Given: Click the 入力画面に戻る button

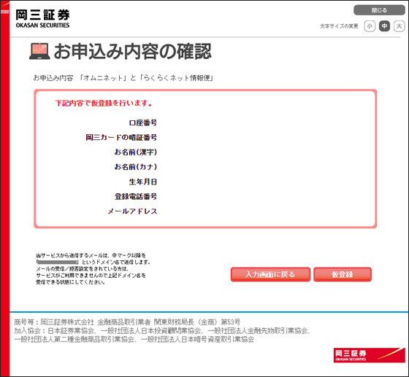Looking at the screenshot, I should click(x=270, y=274).
